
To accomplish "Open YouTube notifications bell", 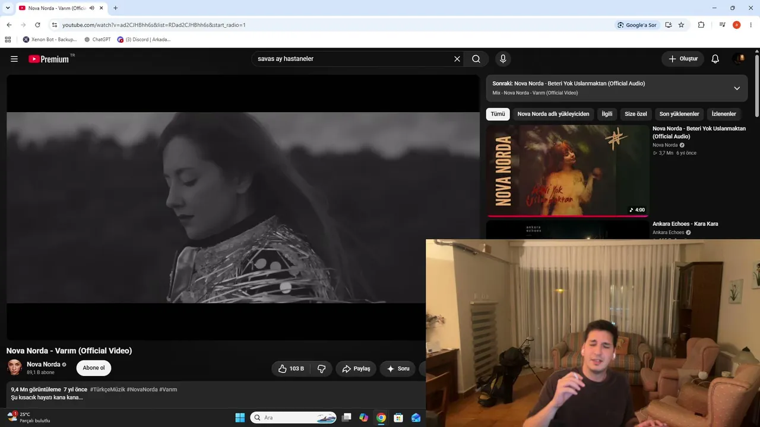I will pos(715,59).
